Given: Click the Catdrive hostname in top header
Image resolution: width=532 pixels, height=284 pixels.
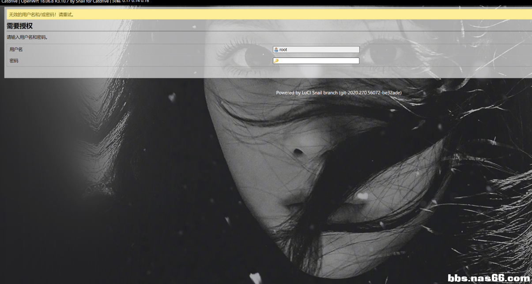Looking at the screenshot, I should [x=9, y=1].
